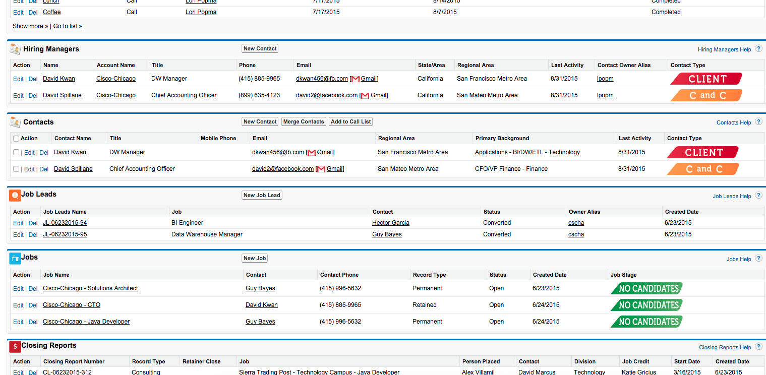Click the CLIENT badge in Hiring Managers
Image resolution: width=766 pixels, height=375 pixels.
coord(706,79)
